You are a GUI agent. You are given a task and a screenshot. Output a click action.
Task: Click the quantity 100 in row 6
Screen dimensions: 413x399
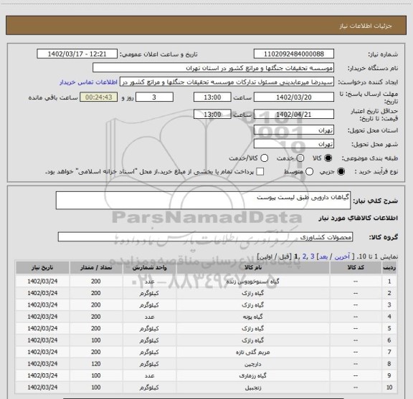[96, 340]
